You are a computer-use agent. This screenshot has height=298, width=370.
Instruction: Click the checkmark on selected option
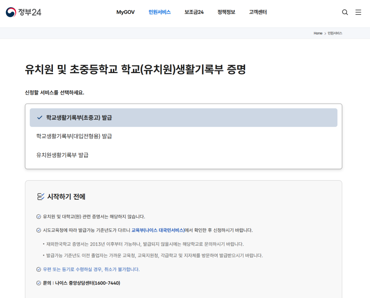(40, 117)
